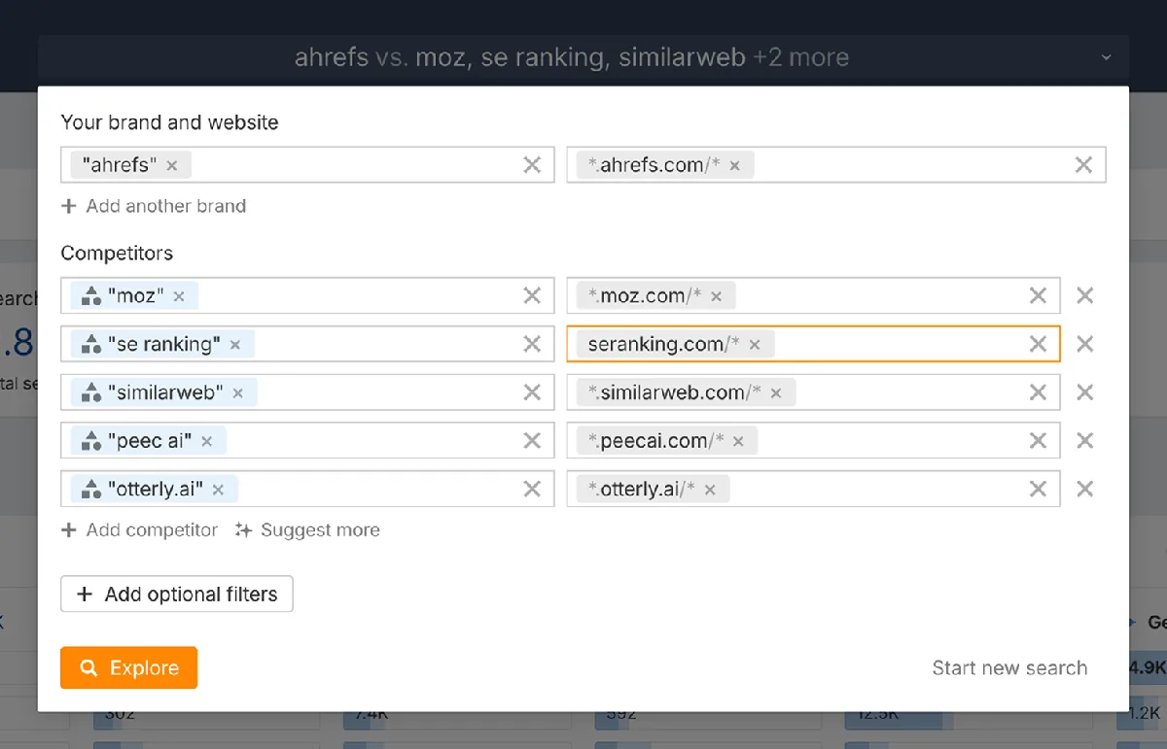Remove the *.otterly.ai/* tag
Screen dimensions: 1167x749
(x=711, y=491)
